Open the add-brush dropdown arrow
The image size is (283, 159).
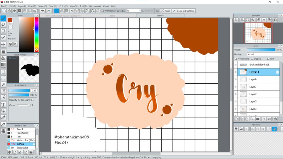click(22, 153)
